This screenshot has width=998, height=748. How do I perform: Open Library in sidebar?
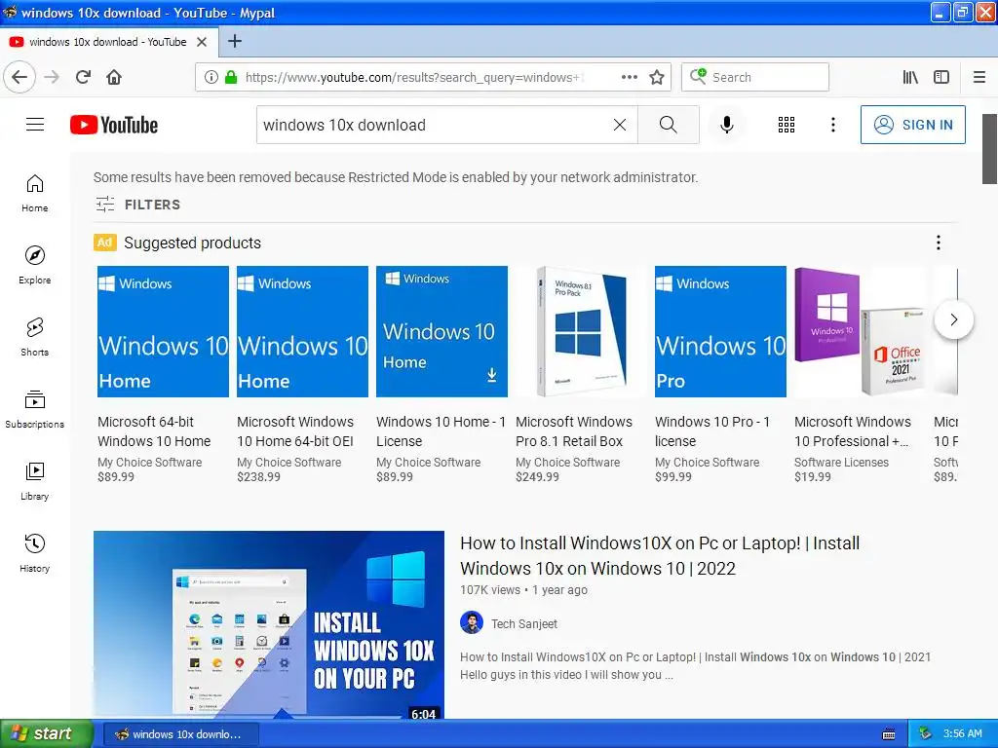[35, 481]
